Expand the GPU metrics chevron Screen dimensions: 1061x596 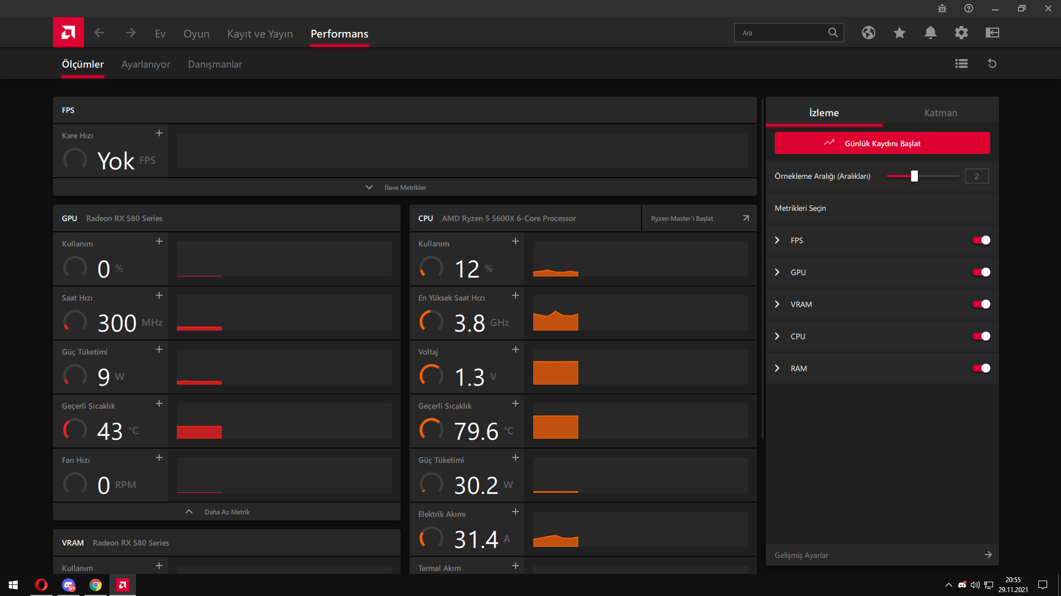tap(777, 272)
